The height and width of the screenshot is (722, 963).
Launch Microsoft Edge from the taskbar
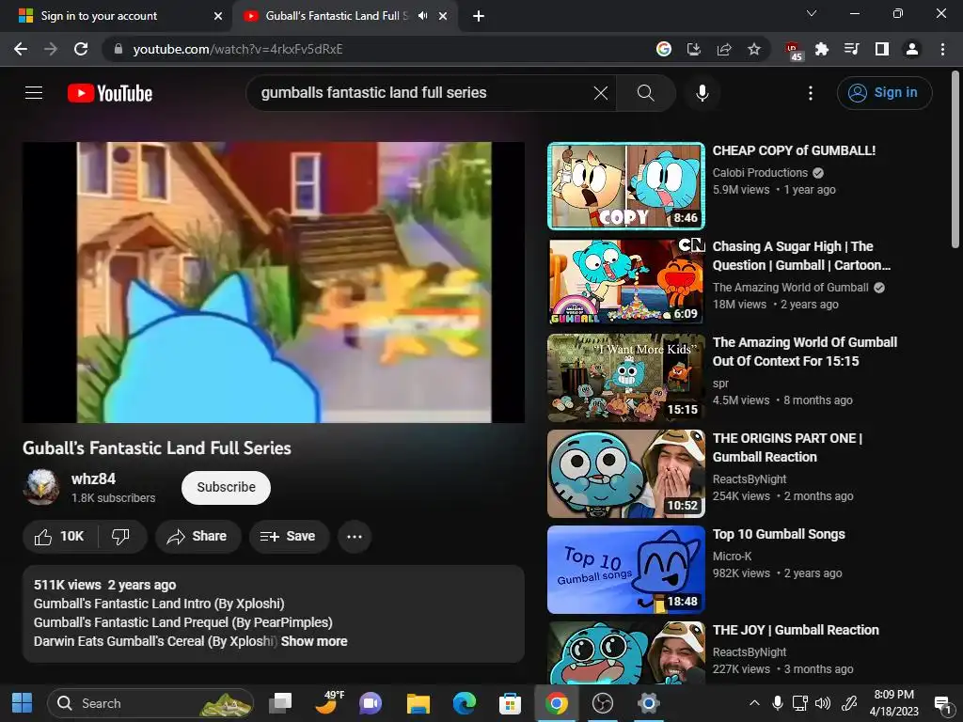(x=465, y=703)
